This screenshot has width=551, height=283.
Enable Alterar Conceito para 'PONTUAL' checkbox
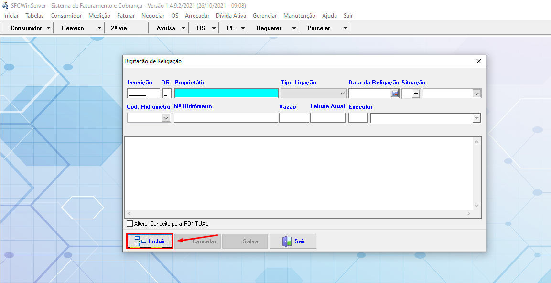tap(130, 223)
